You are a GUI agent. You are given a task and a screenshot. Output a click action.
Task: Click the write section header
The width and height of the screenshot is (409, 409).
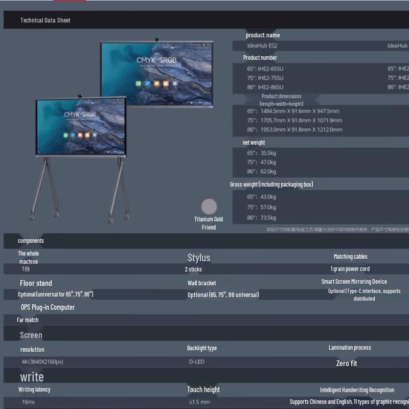(32, 377)
